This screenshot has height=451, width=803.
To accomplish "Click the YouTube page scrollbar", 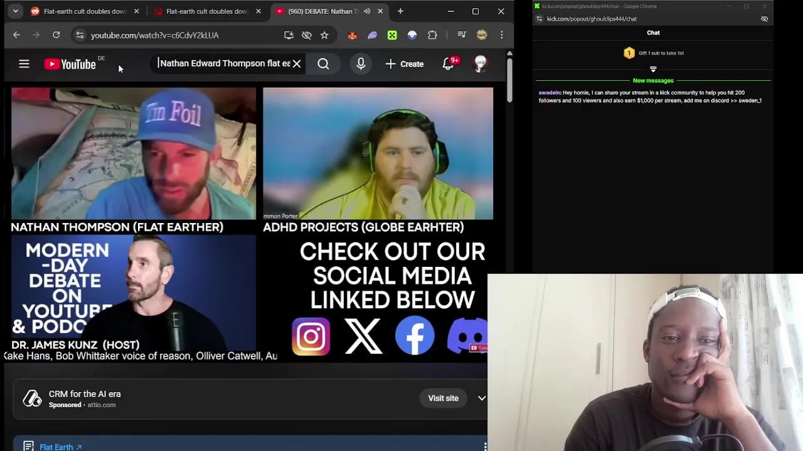I will tap(509, 81).
